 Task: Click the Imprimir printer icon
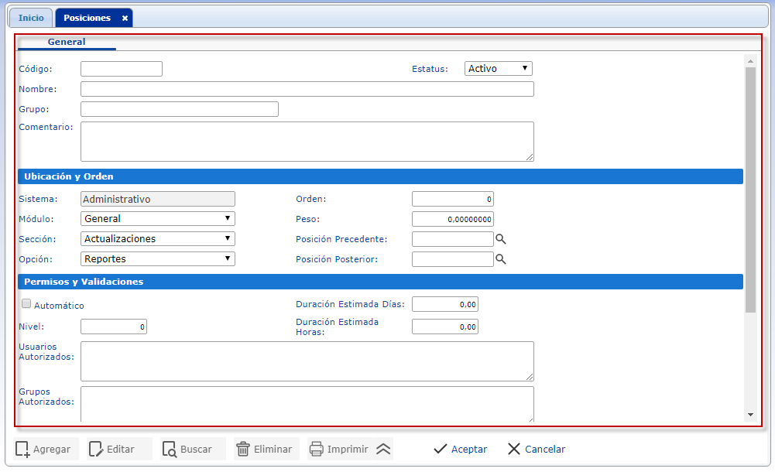(x=316, y=450)
